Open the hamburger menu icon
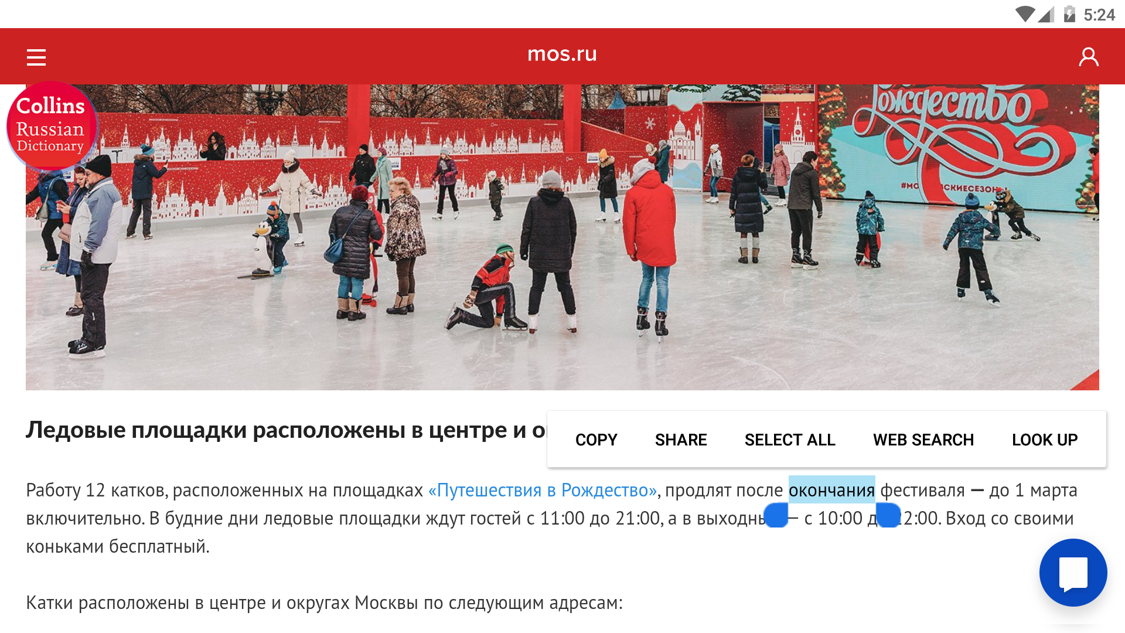 (x=36, y=57)
